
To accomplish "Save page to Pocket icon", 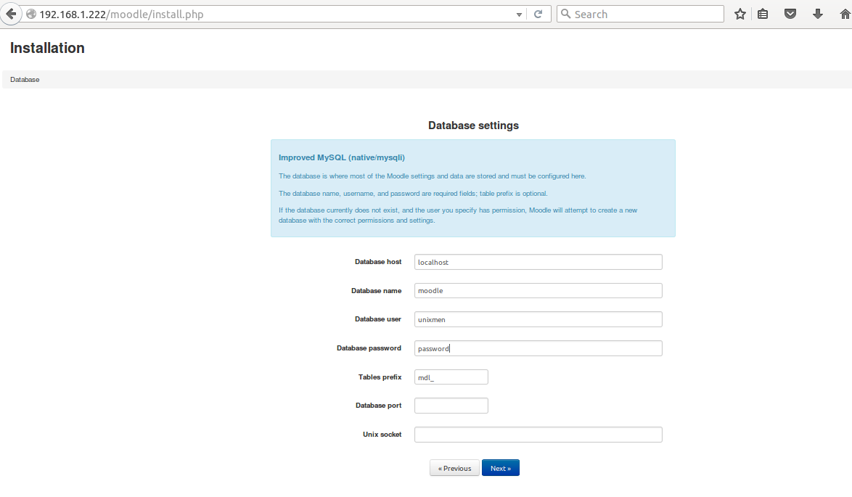I will tap(790, 14).
